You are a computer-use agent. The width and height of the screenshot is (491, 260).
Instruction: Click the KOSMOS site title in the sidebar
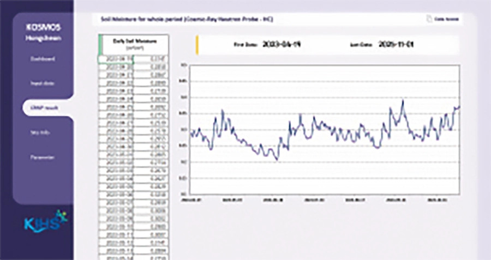[43, 33]
